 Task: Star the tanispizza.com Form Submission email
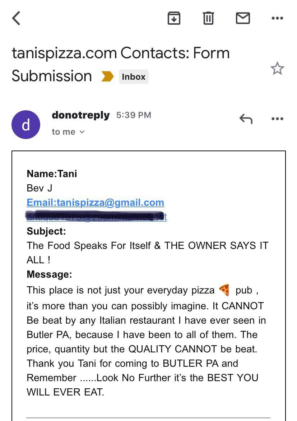tap(277, 69)
